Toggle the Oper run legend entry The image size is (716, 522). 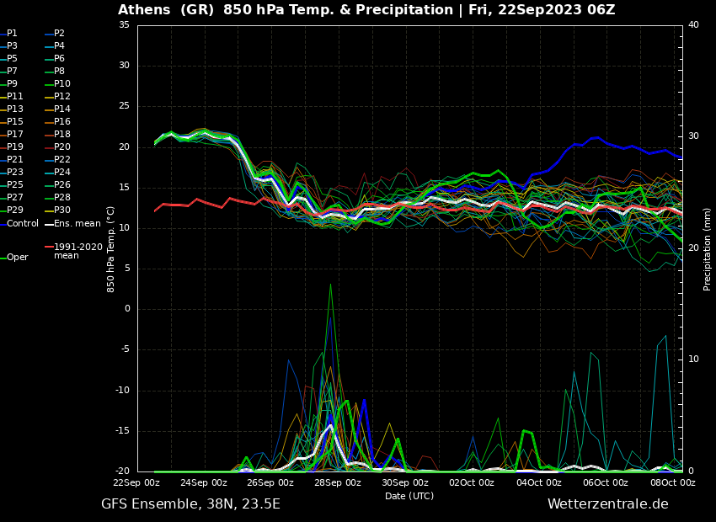pos(18,258)
